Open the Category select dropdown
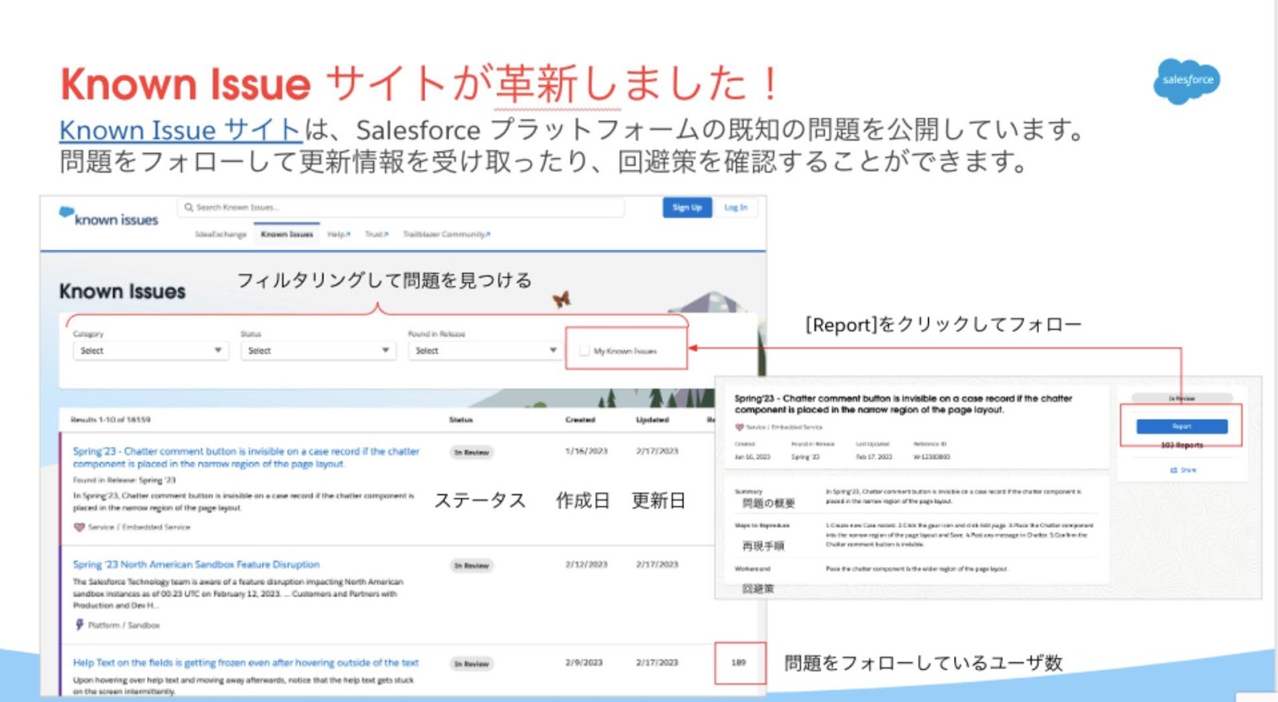This screenshot has width=1278, height=702. 151,351
